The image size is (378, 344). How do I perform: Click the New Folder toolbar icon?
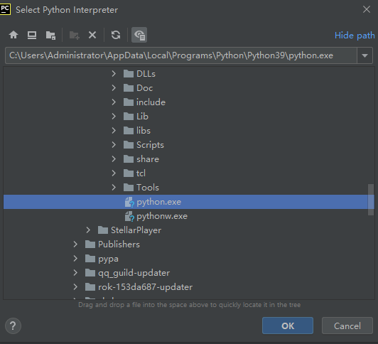pyautogui.click(x=74, y=36)
